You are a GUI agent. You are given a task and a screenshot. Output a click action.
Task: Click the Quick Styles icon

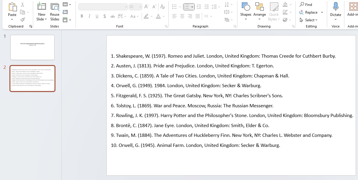[274, 7]
